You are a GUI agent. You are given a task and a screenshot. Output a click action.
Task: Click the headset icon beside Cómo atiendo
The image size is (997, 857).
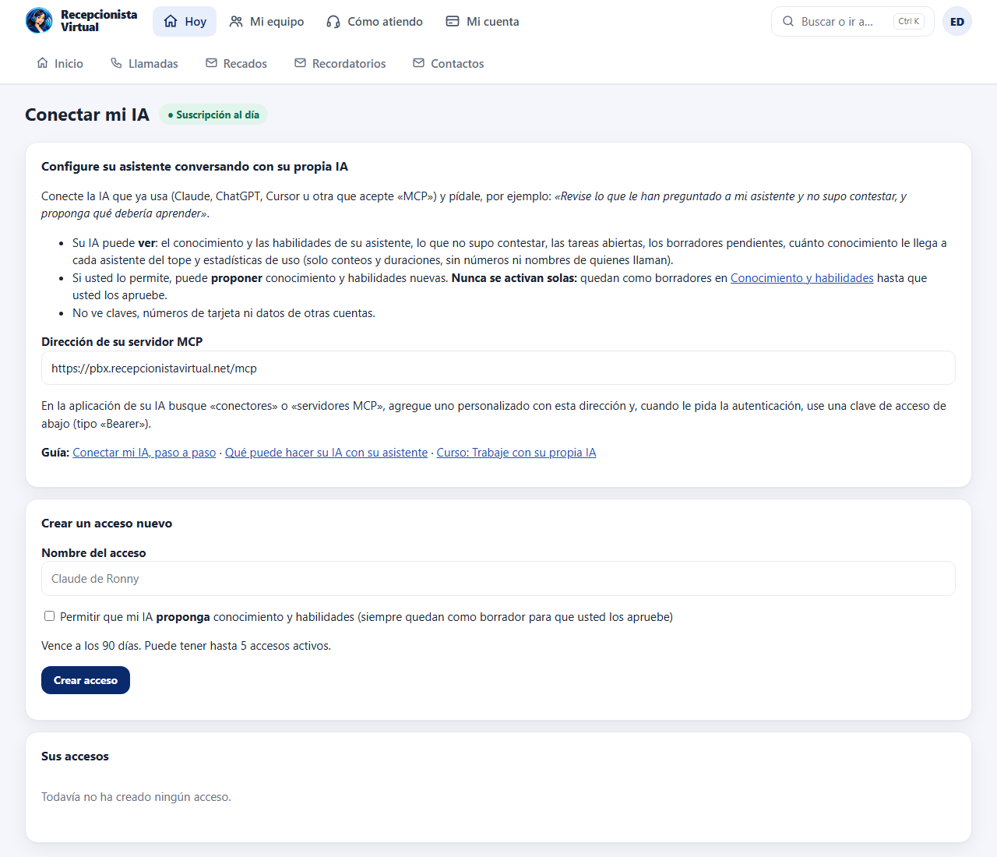[x=333, y=22]
